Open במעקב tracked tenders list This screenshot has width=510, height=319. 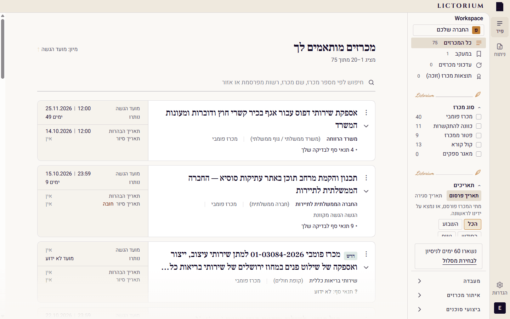tap(448, 54)
